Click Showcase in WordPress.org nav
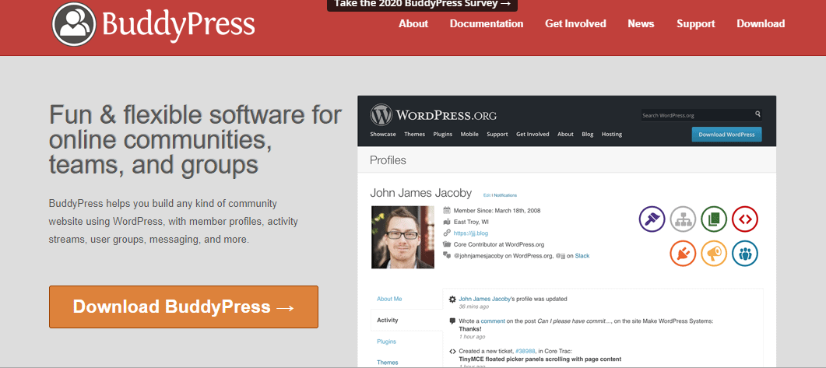The image size is (826, 368). (x=382, y=135)
